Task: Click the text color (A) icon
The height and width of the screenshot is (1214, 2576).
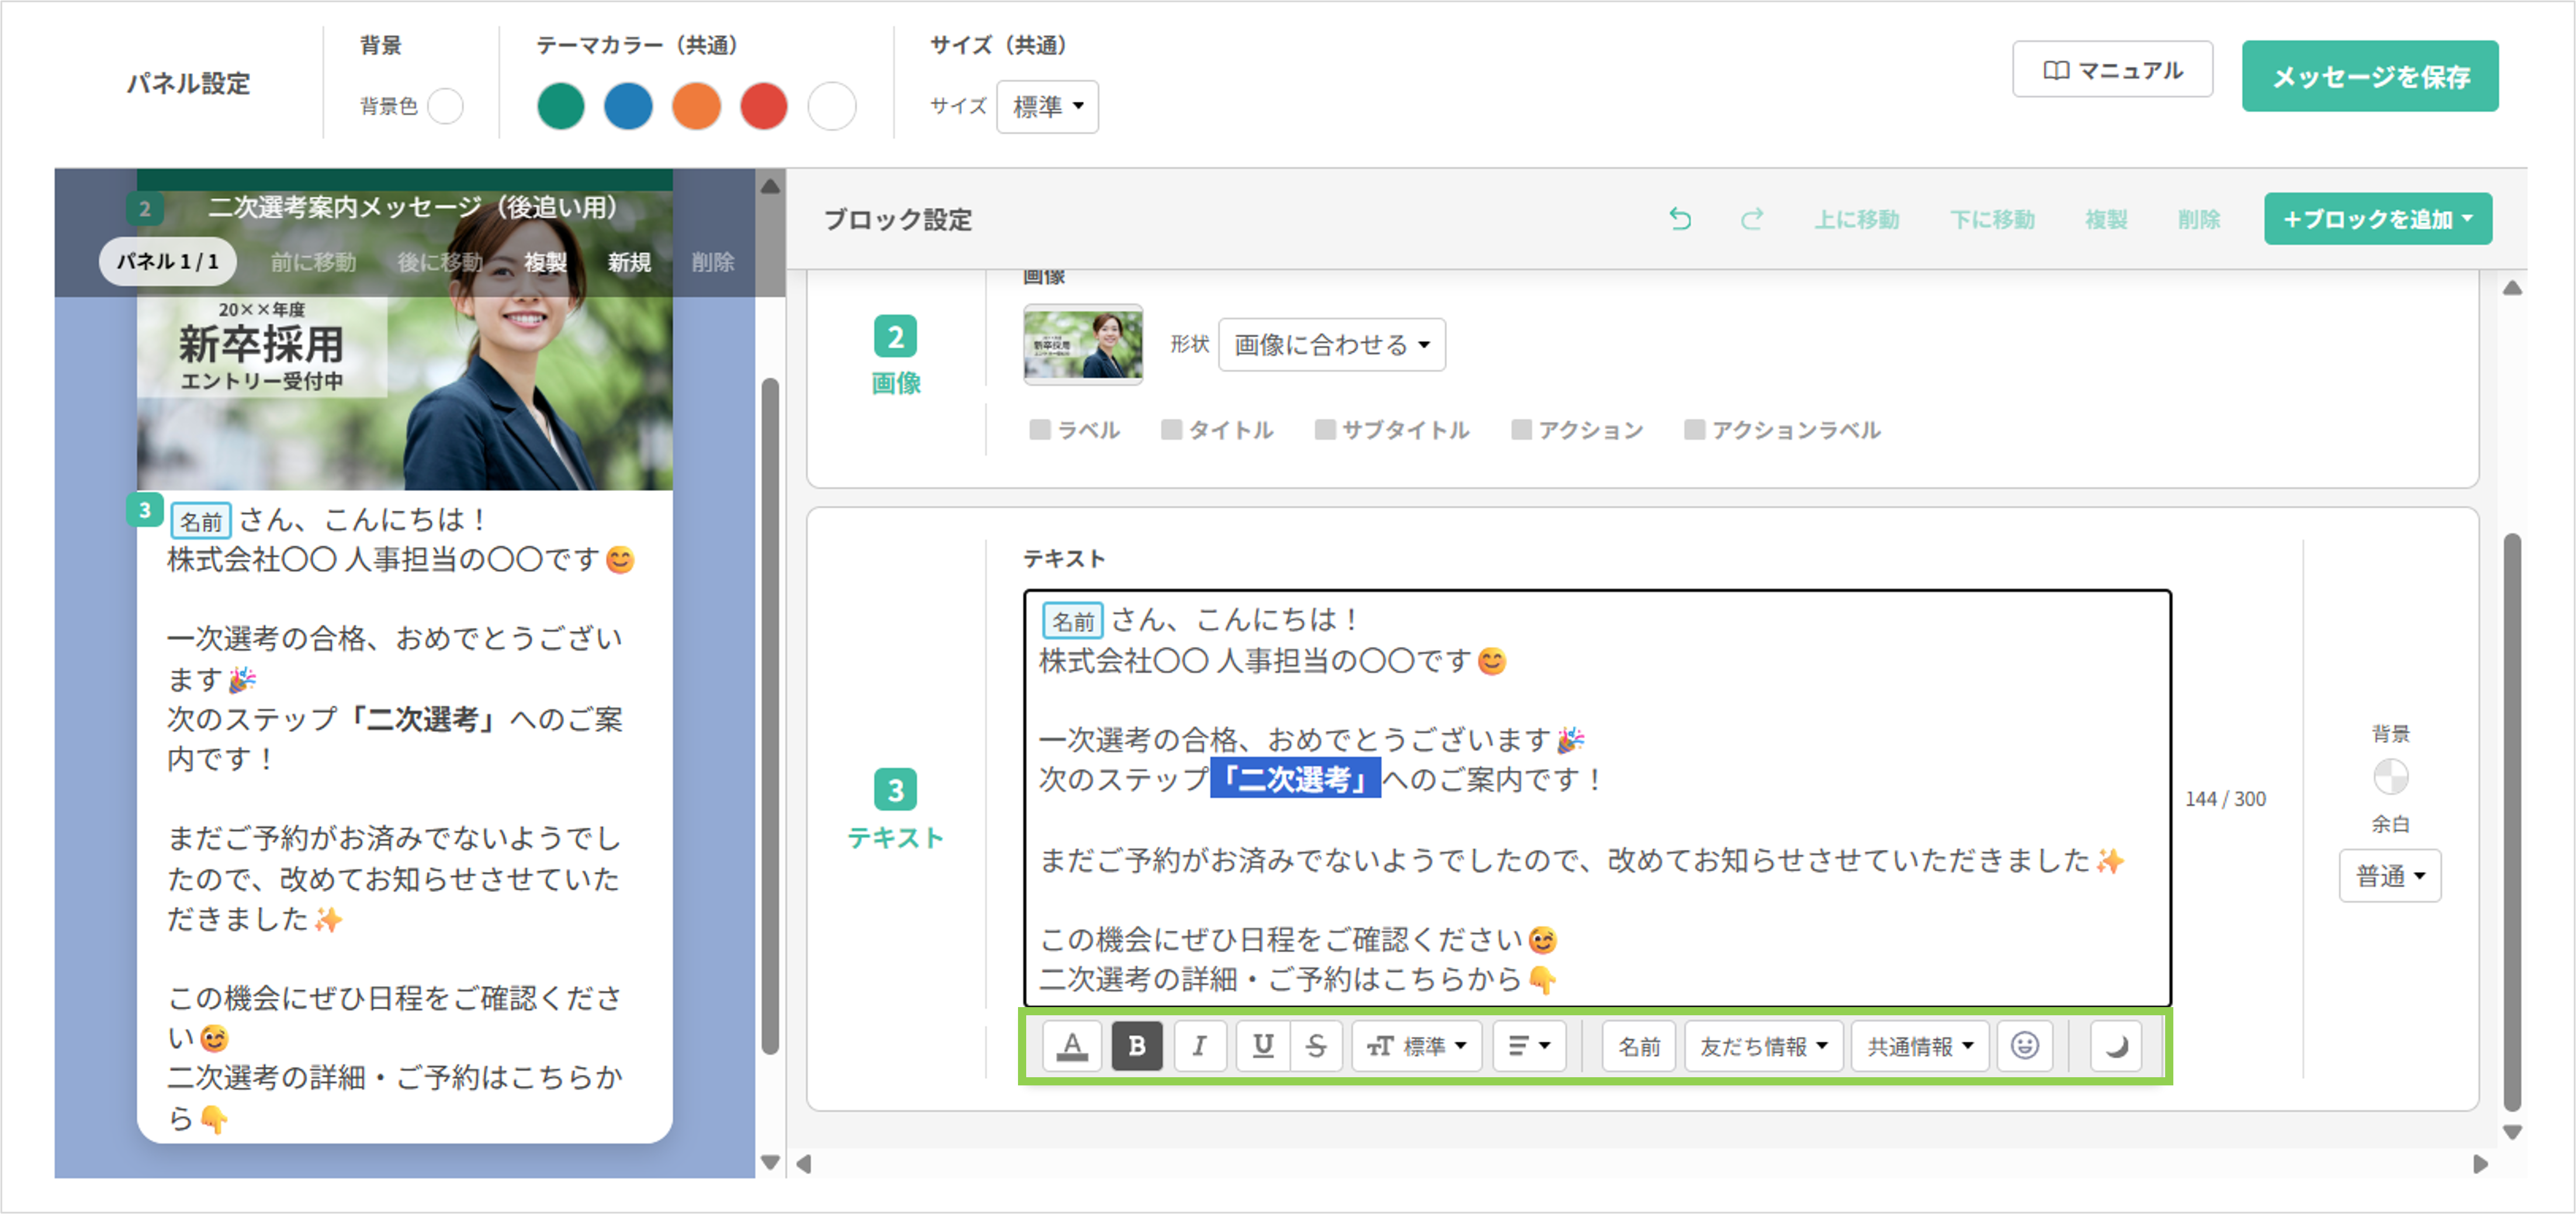Action: click(x=1071, y=1046)
